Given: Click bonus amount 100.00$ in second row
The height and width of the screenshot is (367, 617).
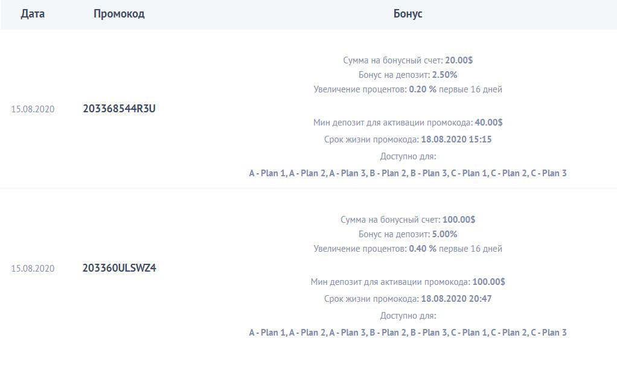Looking at the screenshot, I should (459, 220).
